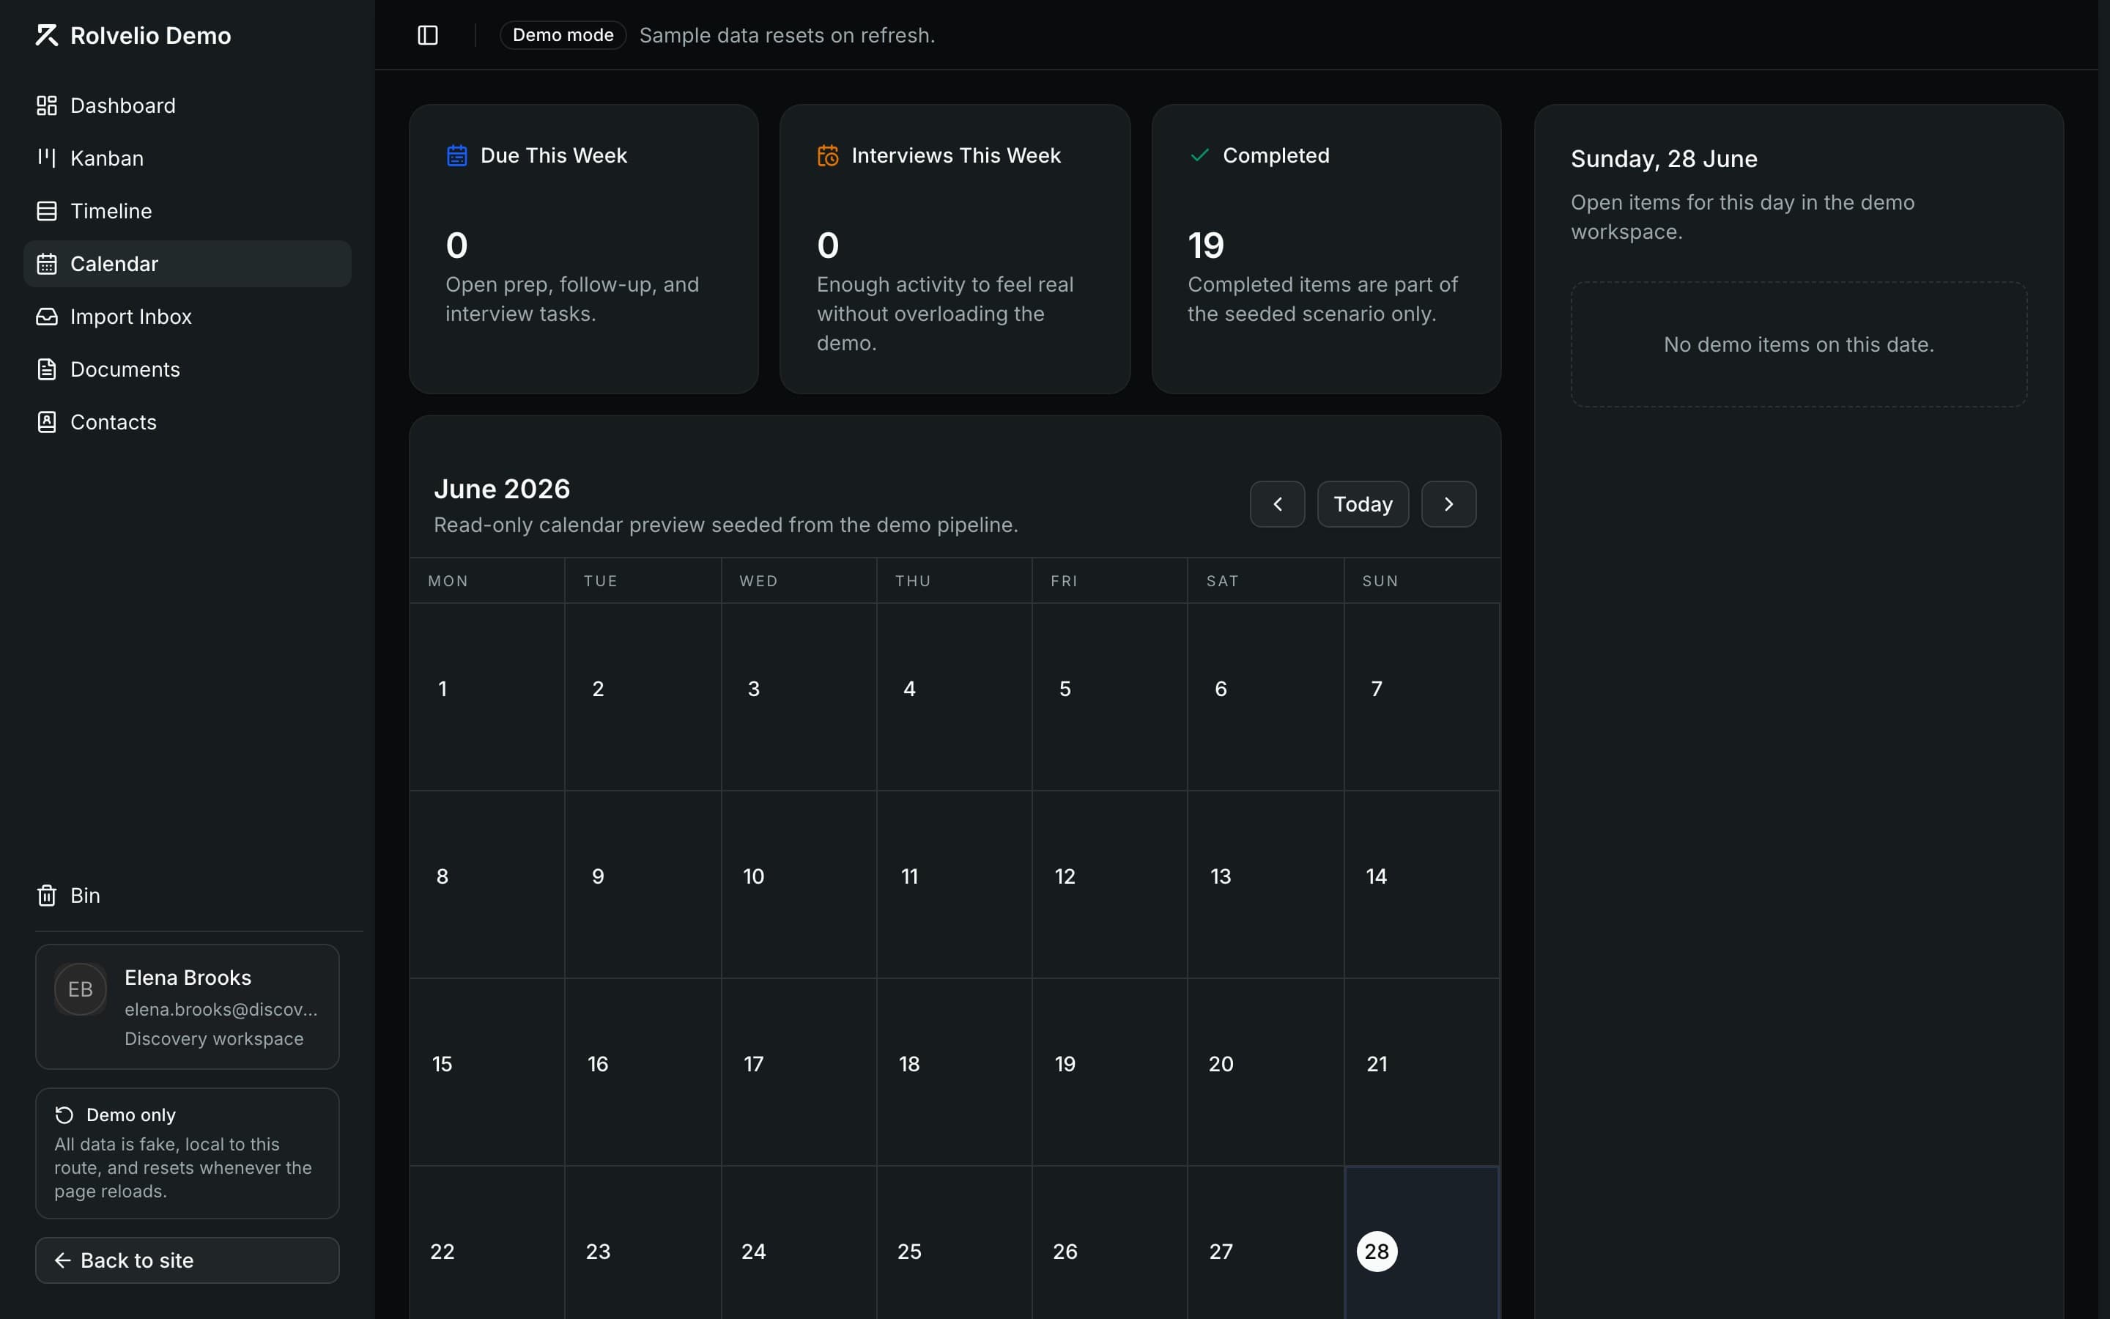Open the Dashboard page
This screenshot has width=2110, height=1319.
[x=188, y=106]
